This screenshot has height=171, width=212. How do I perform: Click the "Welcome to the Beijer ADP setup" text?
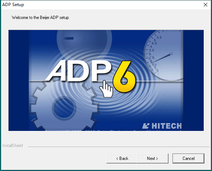click(40, 18)
